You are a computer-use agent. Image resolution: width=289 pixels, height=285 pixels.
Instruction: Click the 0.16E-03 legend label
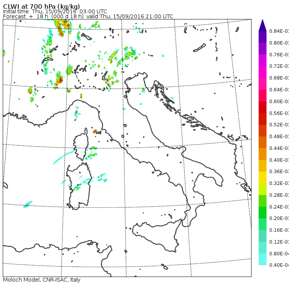click(x=279, y=230)
